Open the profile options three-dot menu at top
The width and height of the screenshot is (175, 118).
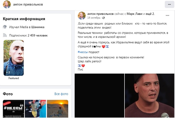click(169, 4)
